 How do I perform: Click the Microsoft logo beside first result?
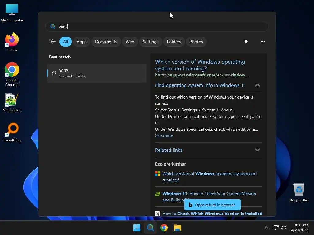158,174
